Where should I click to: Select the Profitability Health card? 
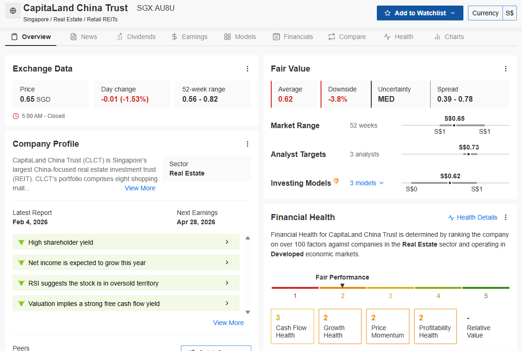(435, 326)
